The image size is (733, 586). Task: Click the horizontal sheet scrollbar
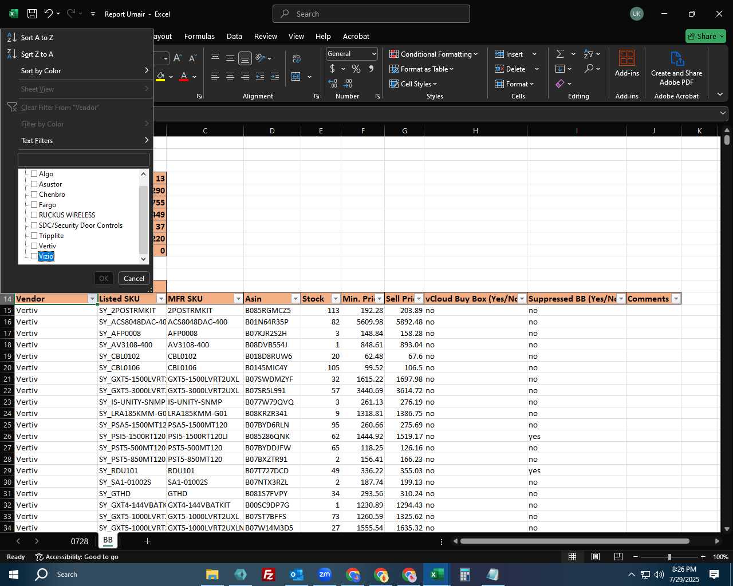574,541
